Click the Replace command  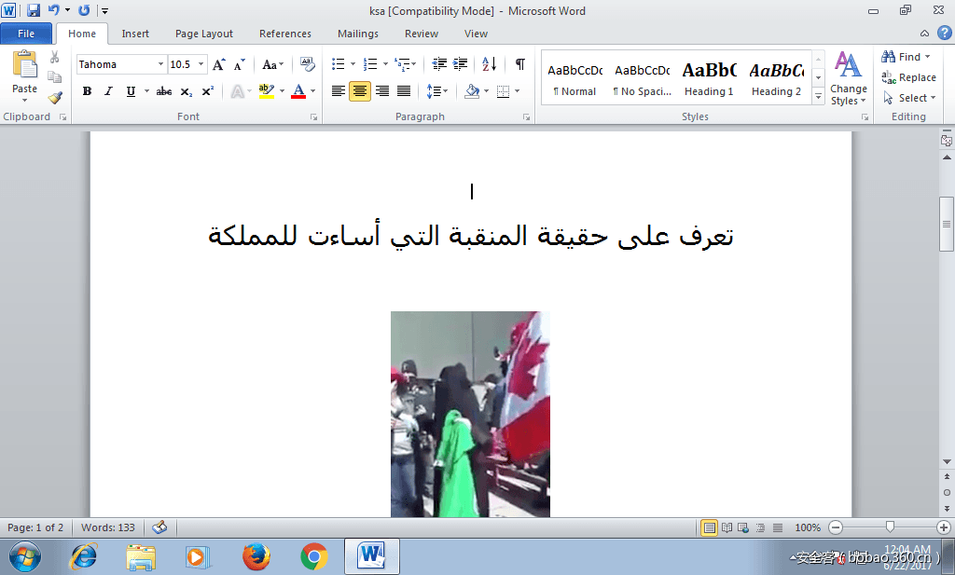tap(912, 77)
